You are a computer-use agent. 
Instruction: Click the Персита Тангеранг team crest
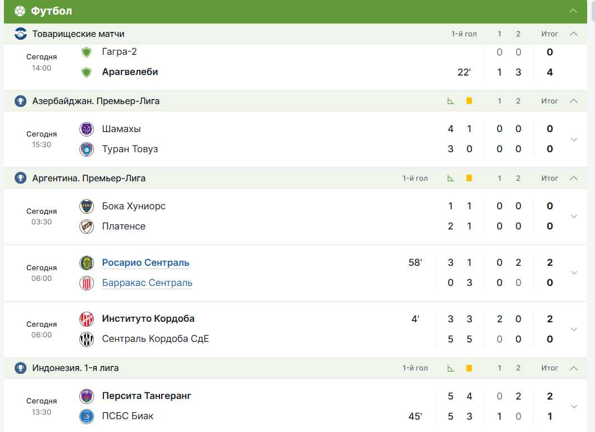tap(87, 396)
